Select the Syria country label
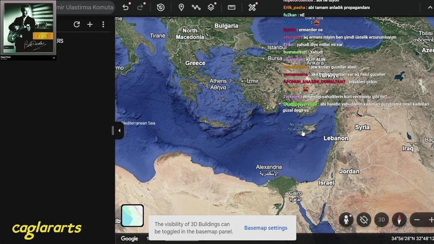 [362, 127]
